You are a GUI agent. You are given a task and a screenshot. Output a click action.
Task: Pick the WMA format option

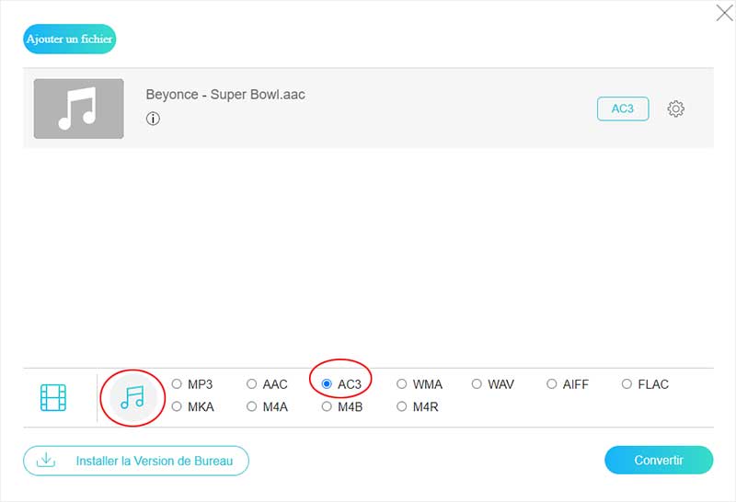[403, 384]
